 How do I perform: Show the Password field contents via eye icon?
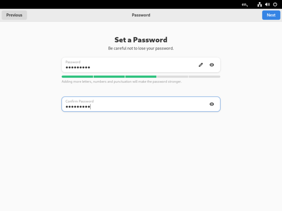tap(212, 65)
